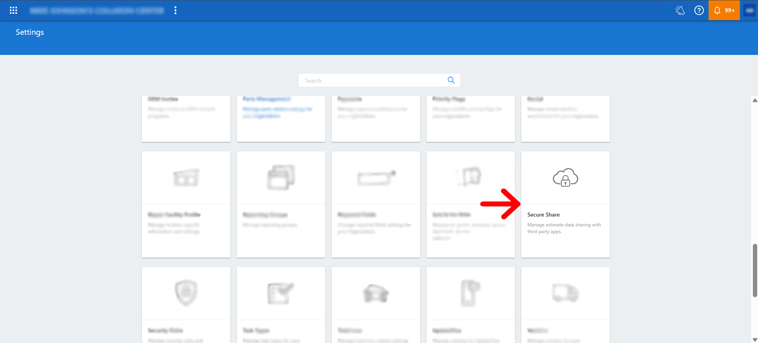Click the cloud with padlock icon
Image resolution: width=758 pixels, height=343 pixels.
565,177
